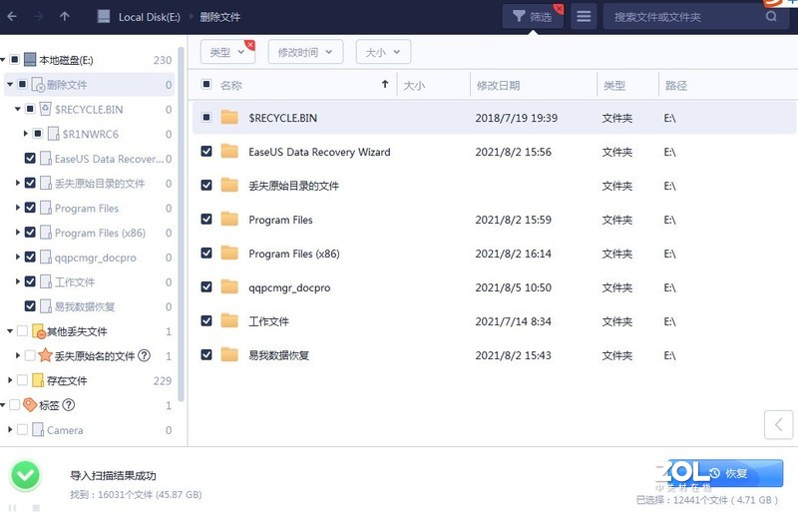Screen dimensions: 798x515
Task: Toggle select-all checkbox in 名称 header
Action: click(x=206, y=84)
